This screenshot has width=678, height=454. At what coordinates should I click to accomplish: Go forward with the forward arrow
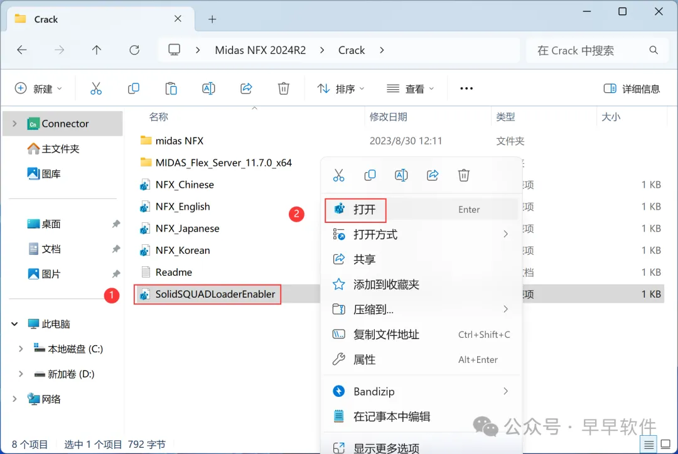(x=59, y=50)
